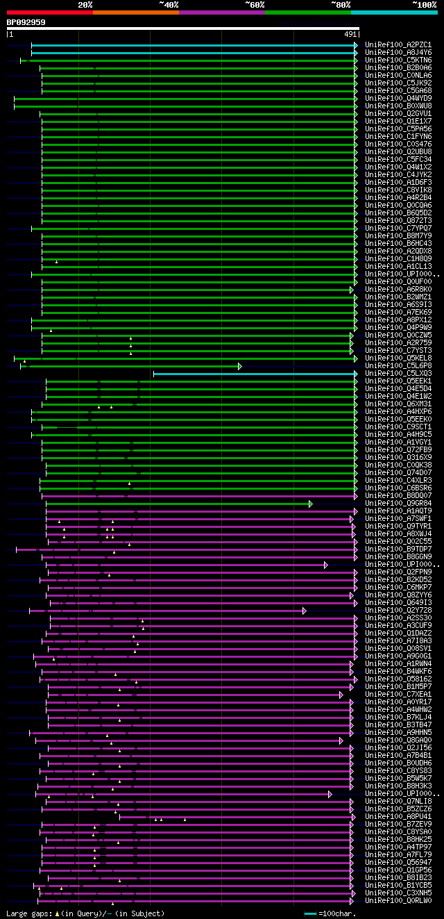
Task: Select the UniRef100_B6HC43 label
Action: 398,243
